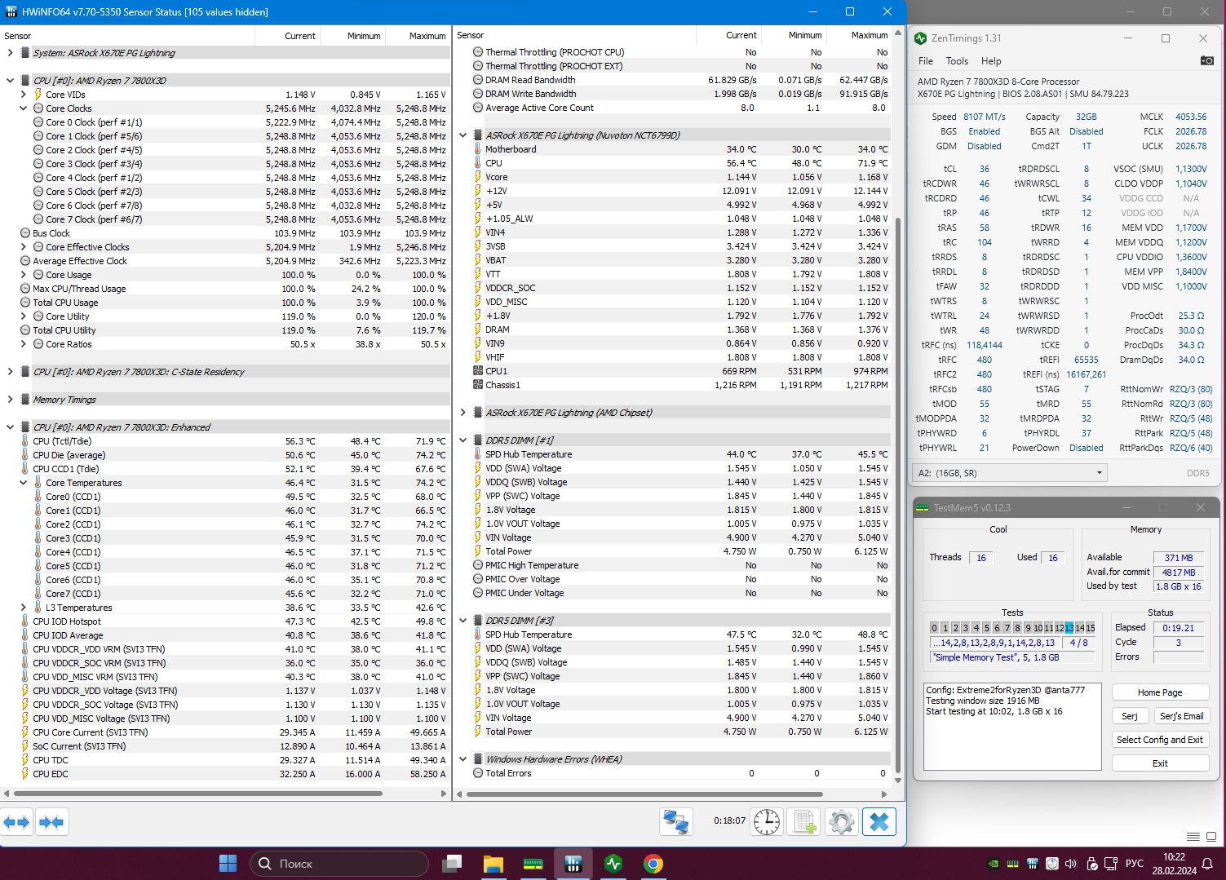Click the ZenTimings green logo icon in title bar
The width and height of the screenshot is (1226, 880).
921,38
